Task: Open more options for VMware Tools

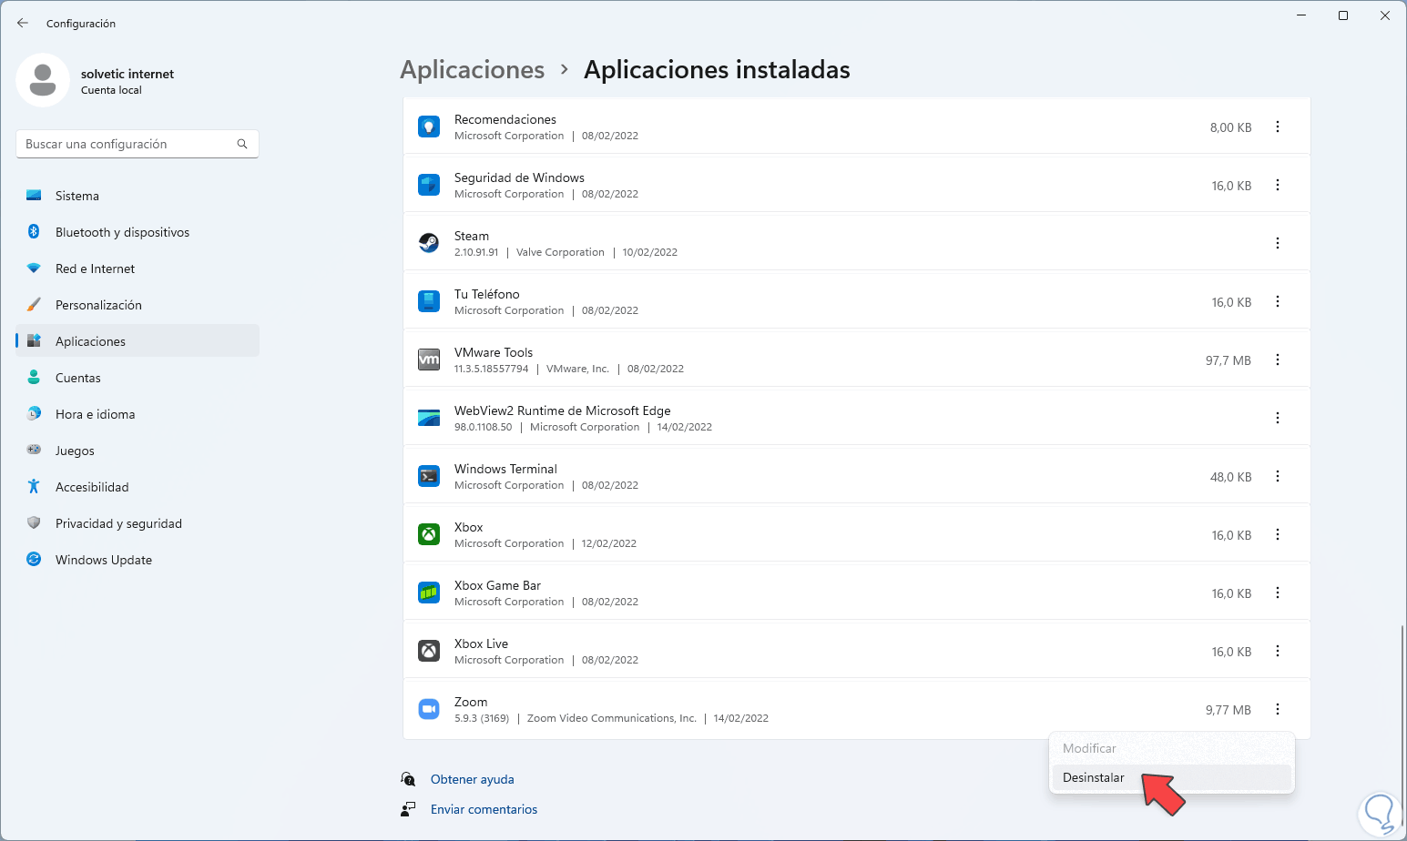Action: pos(1278,360)
